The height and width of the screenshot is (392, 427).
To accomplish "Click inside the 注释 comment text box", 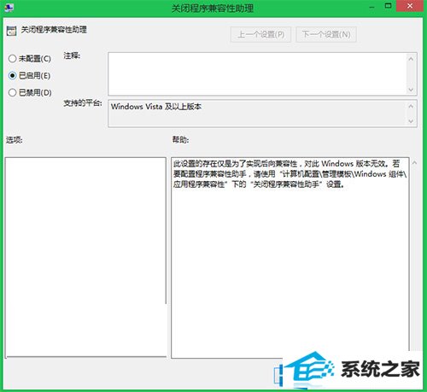I will coord(257,74).
